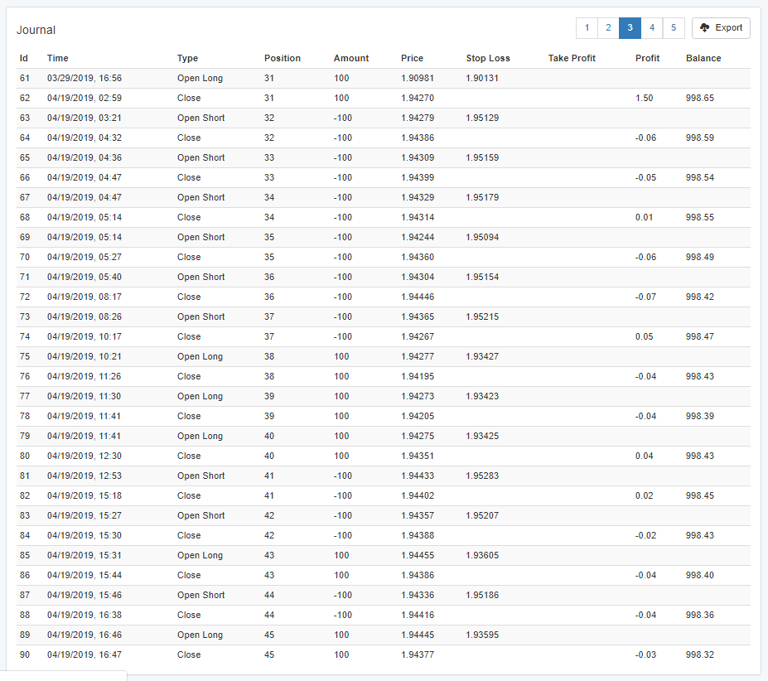Select last row with Id 90
The height and width of the screenshot is (681, 768).
click(x=384, y=654)
